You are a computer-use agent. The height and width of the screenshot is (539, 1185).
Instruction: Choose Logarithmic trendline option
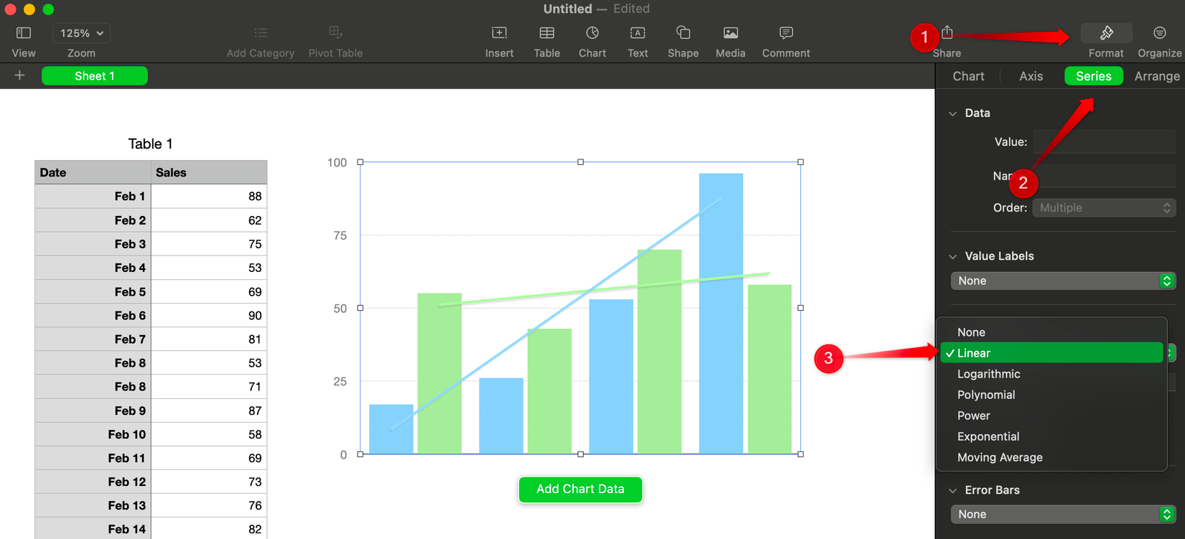(x=1051, y=374)
